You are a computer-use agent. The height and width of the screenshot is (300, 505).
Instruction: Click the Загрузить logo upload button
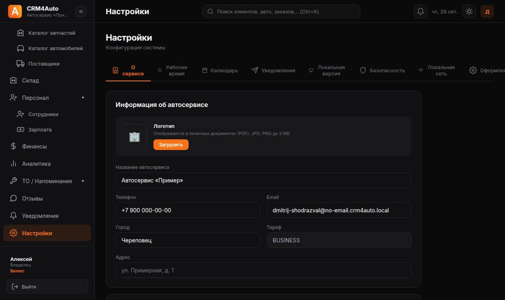pyautogui.click(x=171, y=145)
